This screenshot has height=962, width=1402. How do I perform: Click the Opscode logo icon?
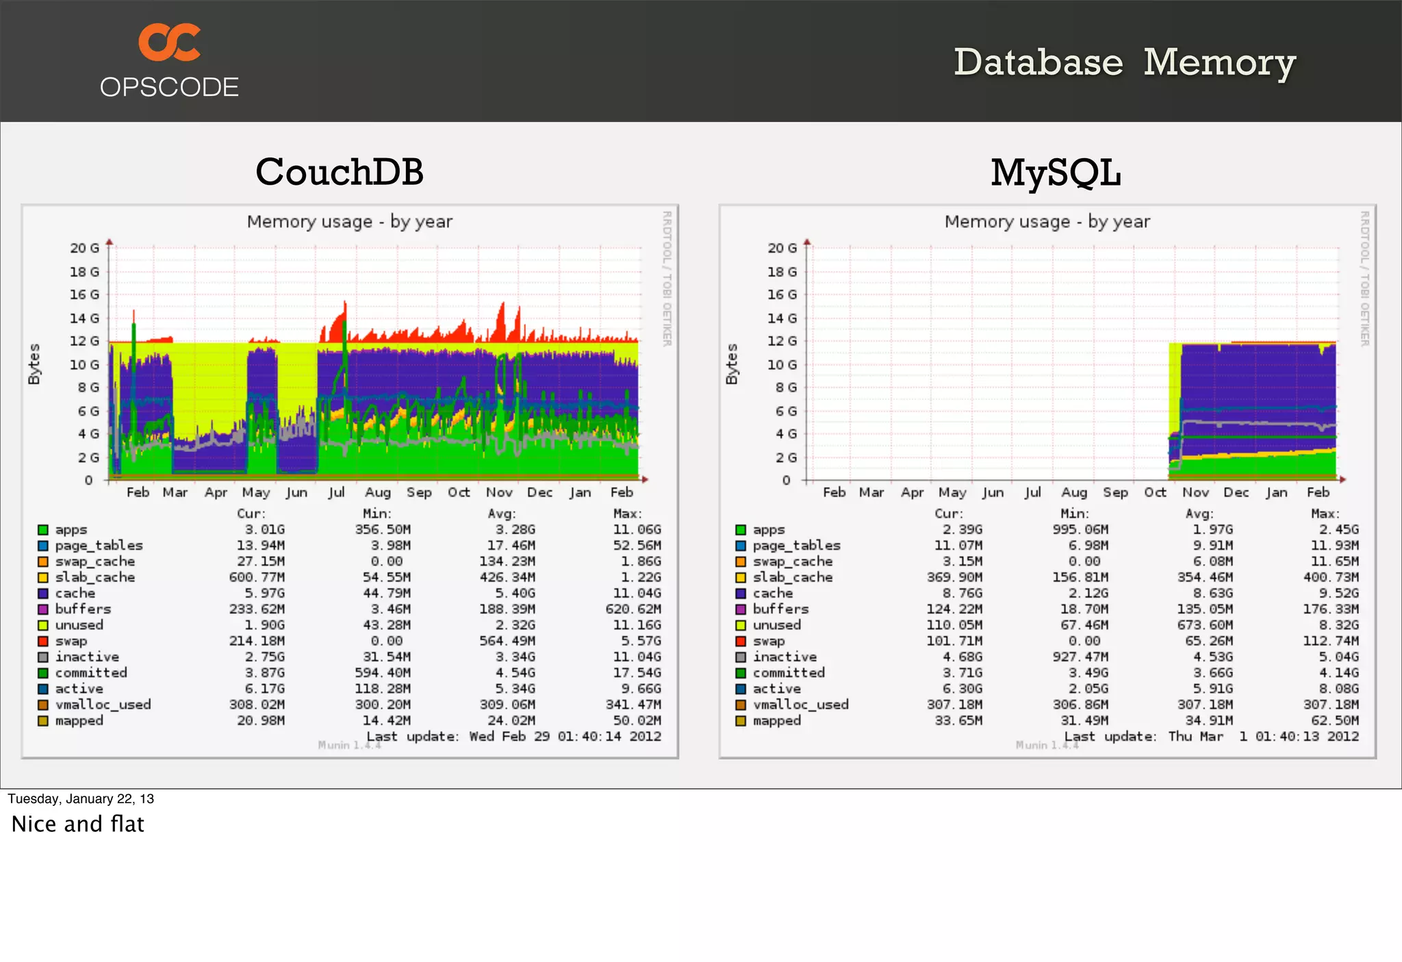[169, 42]
